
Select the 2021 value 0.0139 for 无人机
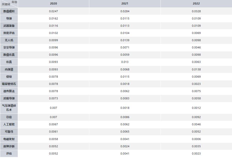click(x=125, y=40)
